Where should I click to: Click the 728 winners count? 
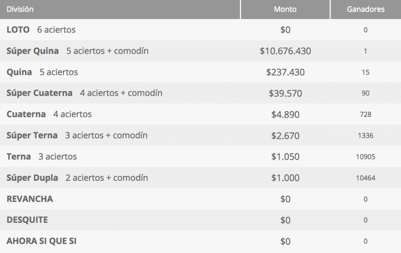365,114
